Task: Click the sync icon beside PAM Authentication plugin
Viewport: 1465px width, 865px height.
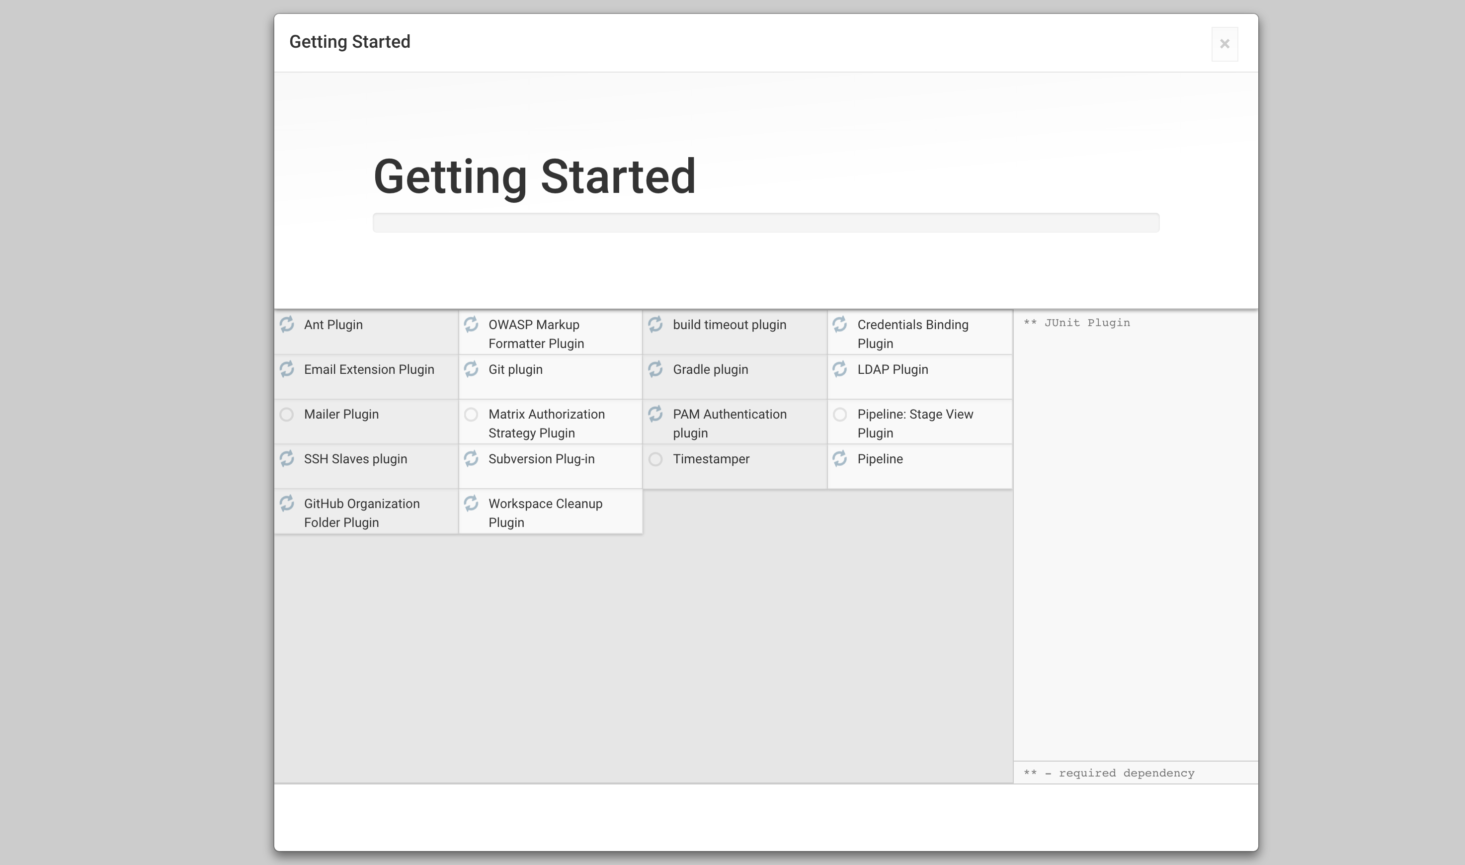Action: [x=655, y=414]
